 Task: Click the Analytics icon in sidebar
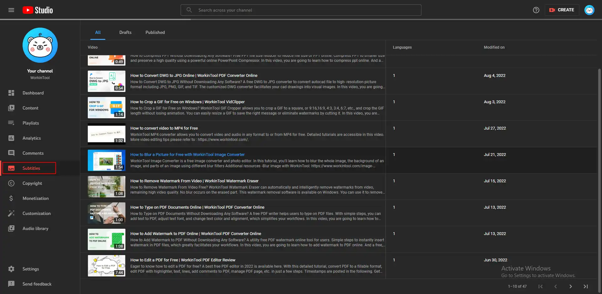tap(11, 138)
